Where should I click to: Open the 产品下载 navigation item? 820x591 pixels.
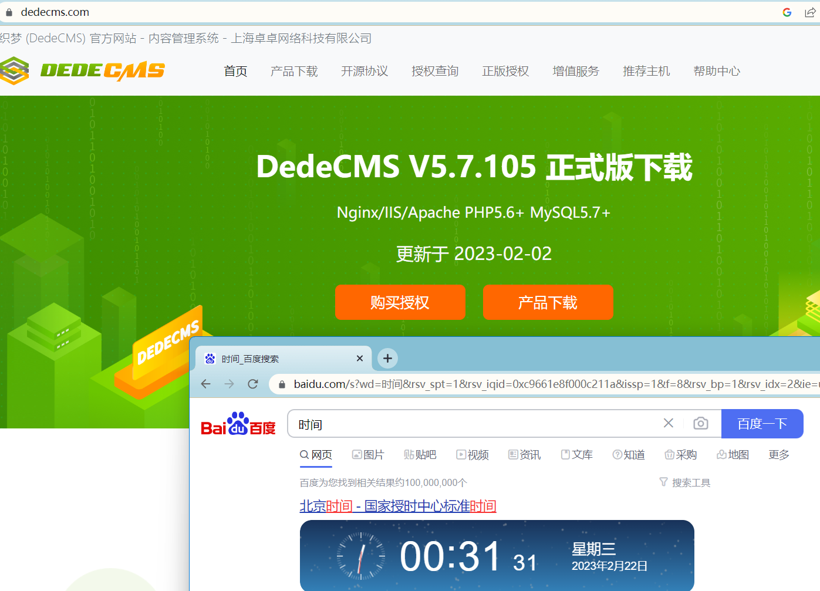[294, 71]
